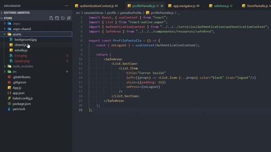Click the New Folder icon in STORE header
The height and width of the screenshot is (152, 271).
57,18
